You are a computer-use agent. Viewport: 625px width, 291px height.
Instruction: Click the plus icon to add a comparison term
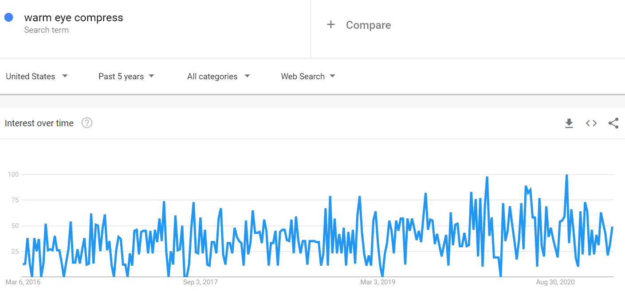[x=331, y=25]
